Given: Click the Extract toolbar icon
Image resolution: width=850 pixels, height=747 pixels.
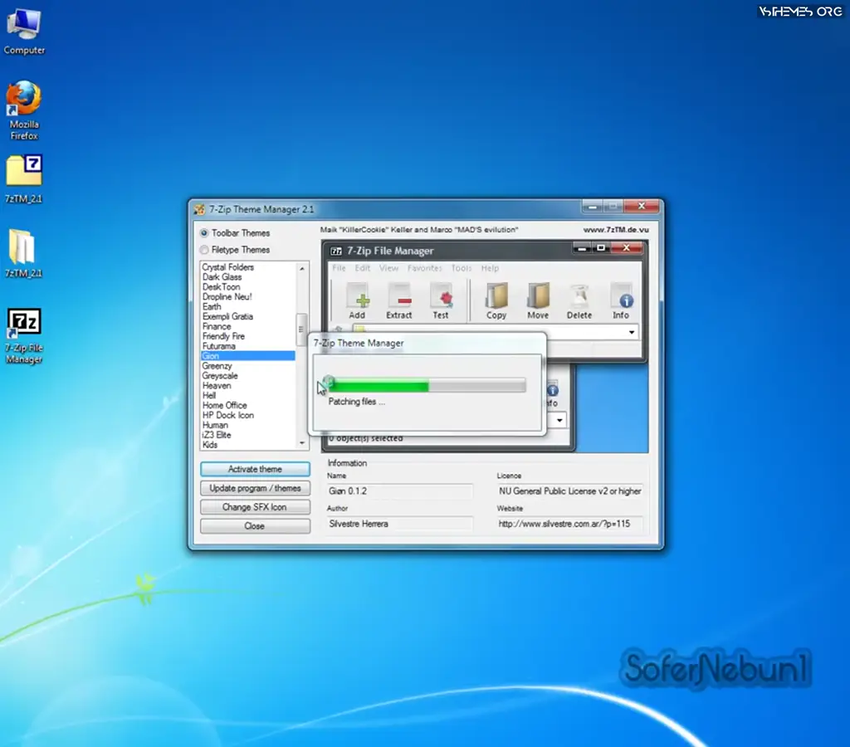Looking at the screenshot, I should pos(399,300).
